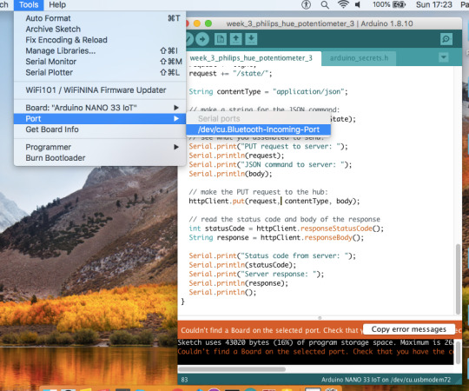This screenshot has width=469, height=391.
Task: Select /dev/cu.Bluetooth-Incoming-Port serial port
Action: pos(259,129)
